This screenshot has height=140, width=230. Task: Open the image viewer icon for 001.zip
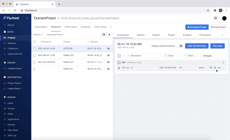point(211,68)
